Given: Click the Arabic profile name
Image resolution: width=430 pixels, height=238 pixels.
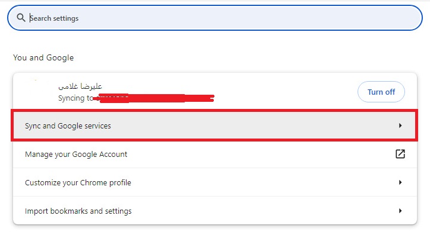Looking at the screenshot, I should pyautogui.click(x=80, y=86).
